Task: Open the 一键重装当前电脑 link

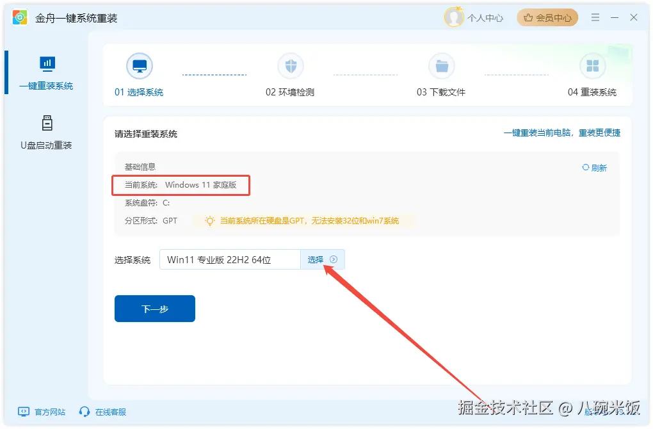Action: 562,133
